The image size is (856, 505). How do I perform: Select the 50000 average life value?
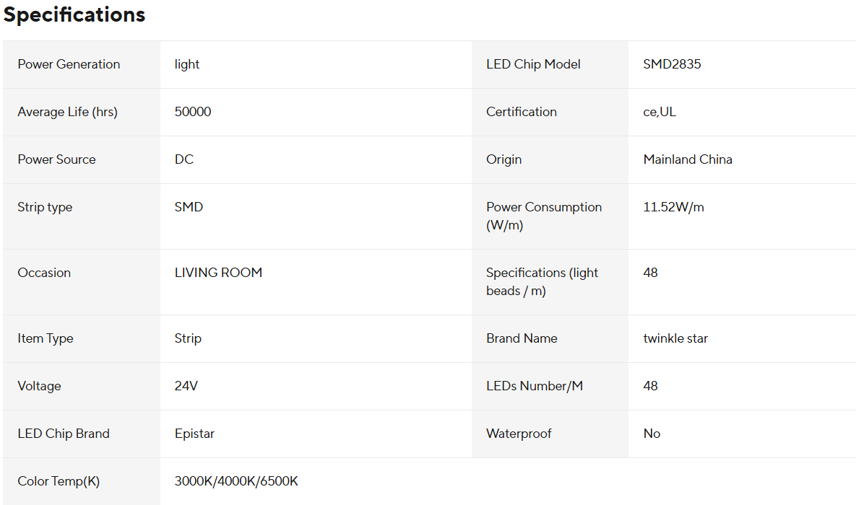193,112
